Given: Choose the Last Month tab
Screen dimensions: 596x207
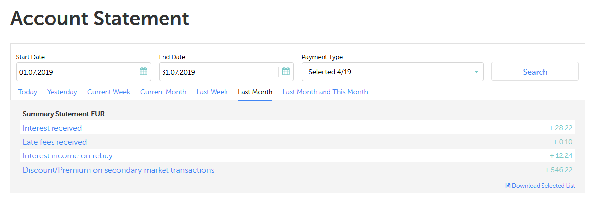Looking at the screenshot, I should coord(255,92).
